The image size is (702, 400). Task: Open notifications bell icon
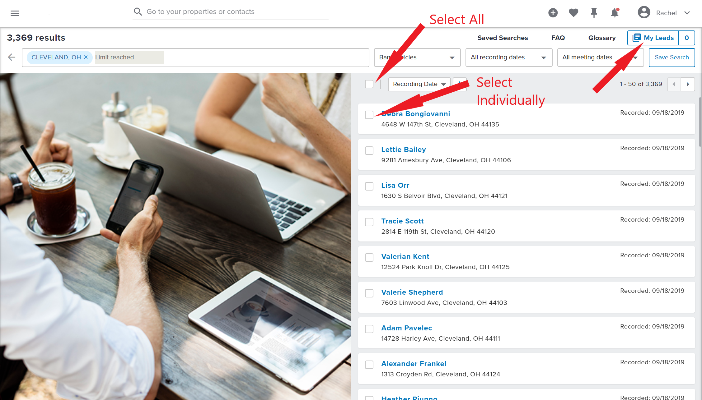click(615, 13)
